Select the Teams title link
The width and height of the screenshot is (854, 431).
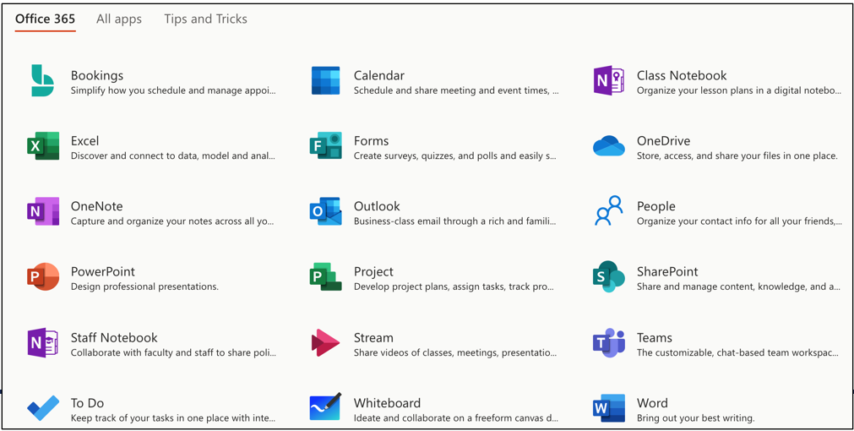(x=655, y=337)
